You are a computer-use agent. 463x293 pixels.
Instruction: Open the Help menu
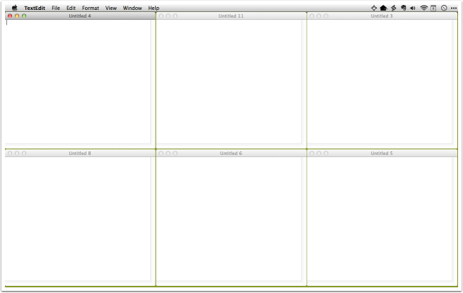click(x=154, y=8)
